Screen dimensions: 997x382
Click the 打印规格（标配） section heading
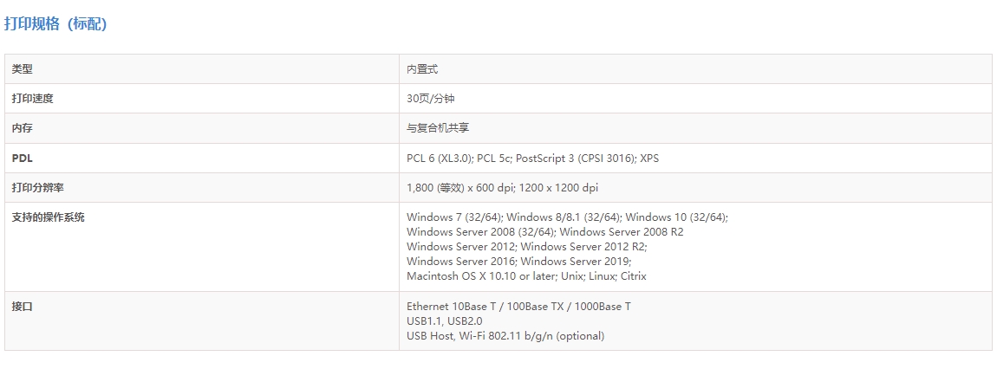(55, 24)
